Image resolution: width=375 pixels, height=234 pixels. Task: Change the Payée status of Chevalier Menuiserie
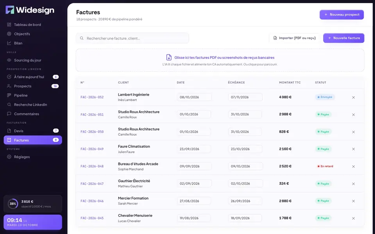[323, 218]
